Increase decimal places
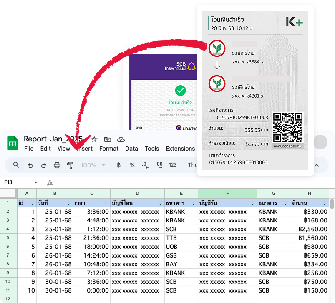This screenshot has height=303, width=335. pyautogui.click(x=159, y=165)
